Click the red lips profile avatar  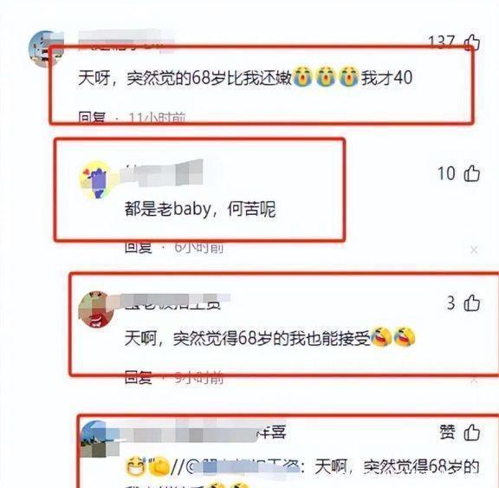(x=96, y=309)
